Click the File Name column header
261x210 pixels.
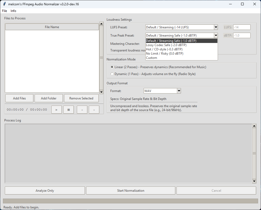tap(52, 27)
